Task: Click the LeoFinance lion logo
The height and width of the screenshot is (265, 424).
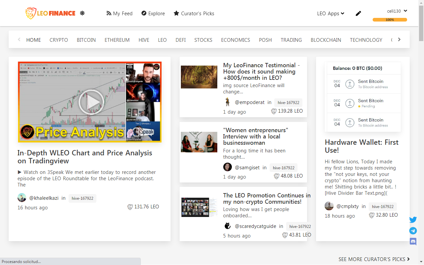Action: click(50, 13)
